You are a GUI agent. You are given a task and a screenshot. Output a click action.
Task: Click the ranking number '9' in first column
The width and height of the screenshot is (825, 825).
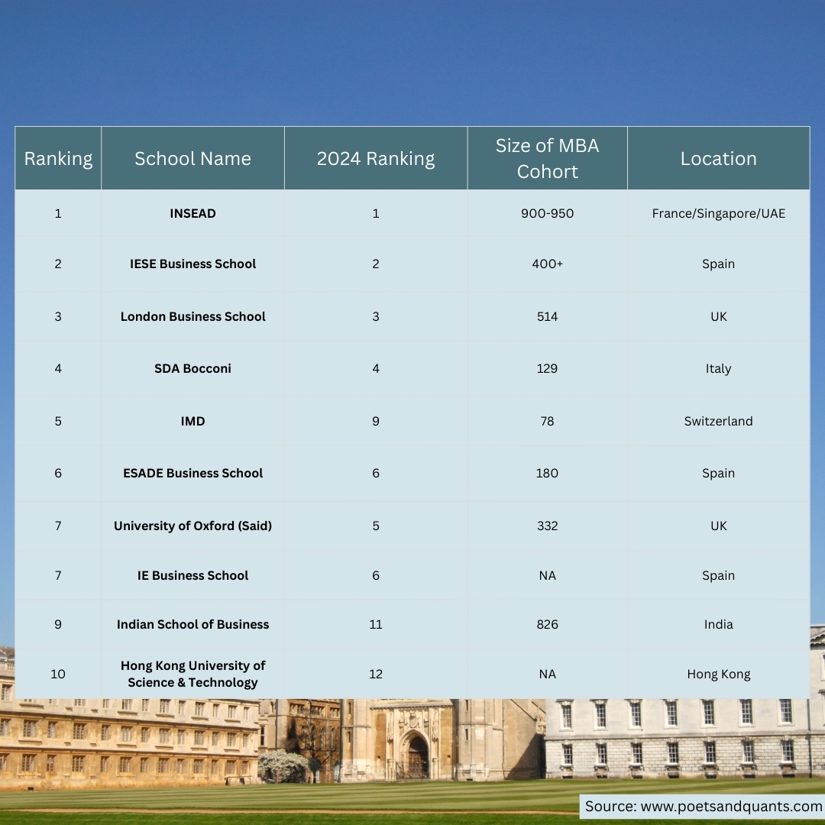point(58,625)
